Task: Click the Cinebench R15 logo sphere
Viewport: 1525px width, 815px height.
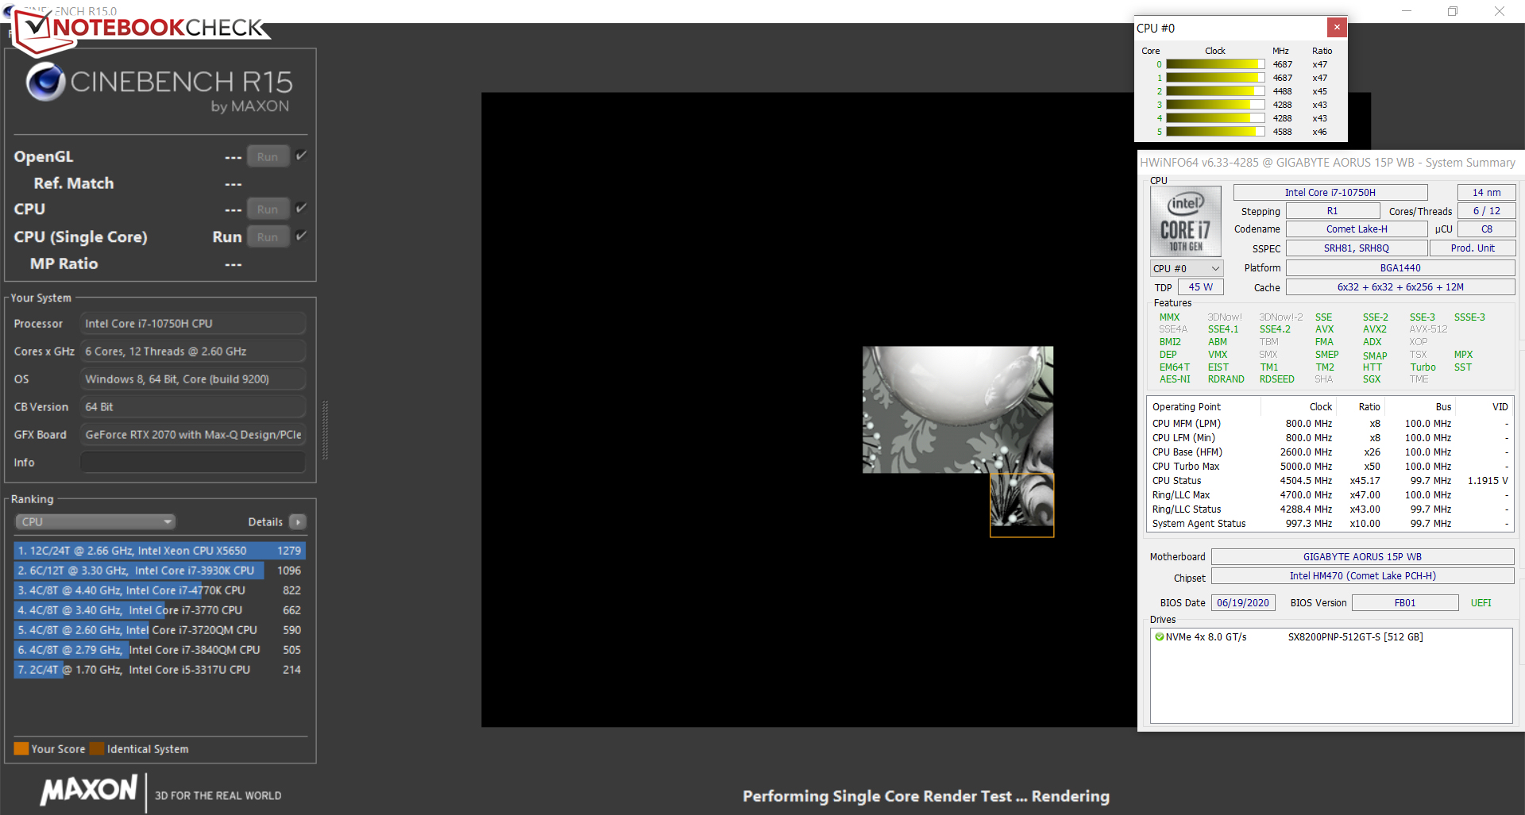Action: pyautogui.click(x=45, y=82)
